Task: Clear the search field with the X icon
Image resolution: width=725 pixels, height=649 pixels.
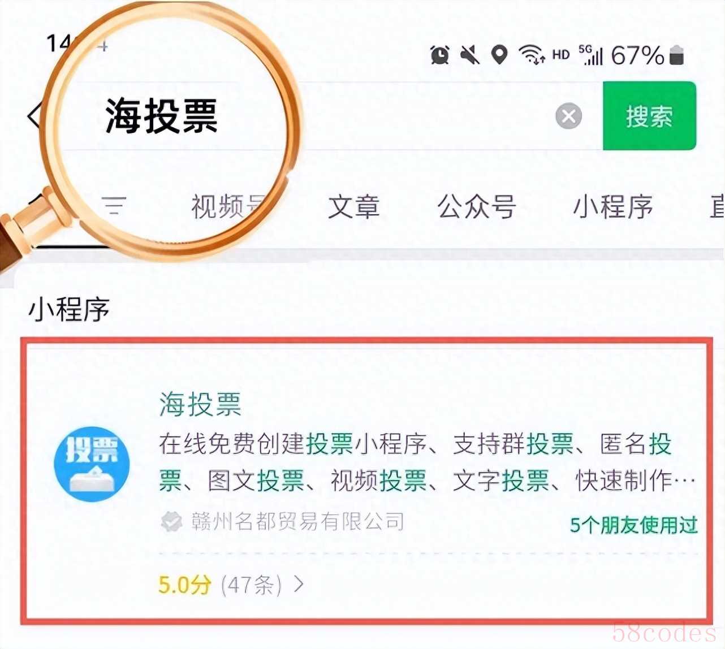Action: 569,116
